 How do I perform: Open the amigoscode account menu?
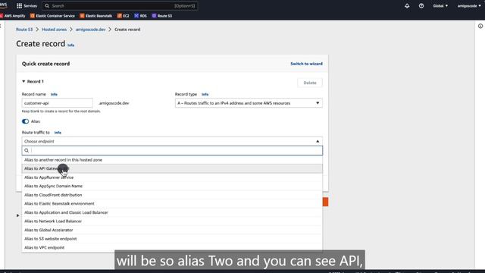click(x=469, y=5)
